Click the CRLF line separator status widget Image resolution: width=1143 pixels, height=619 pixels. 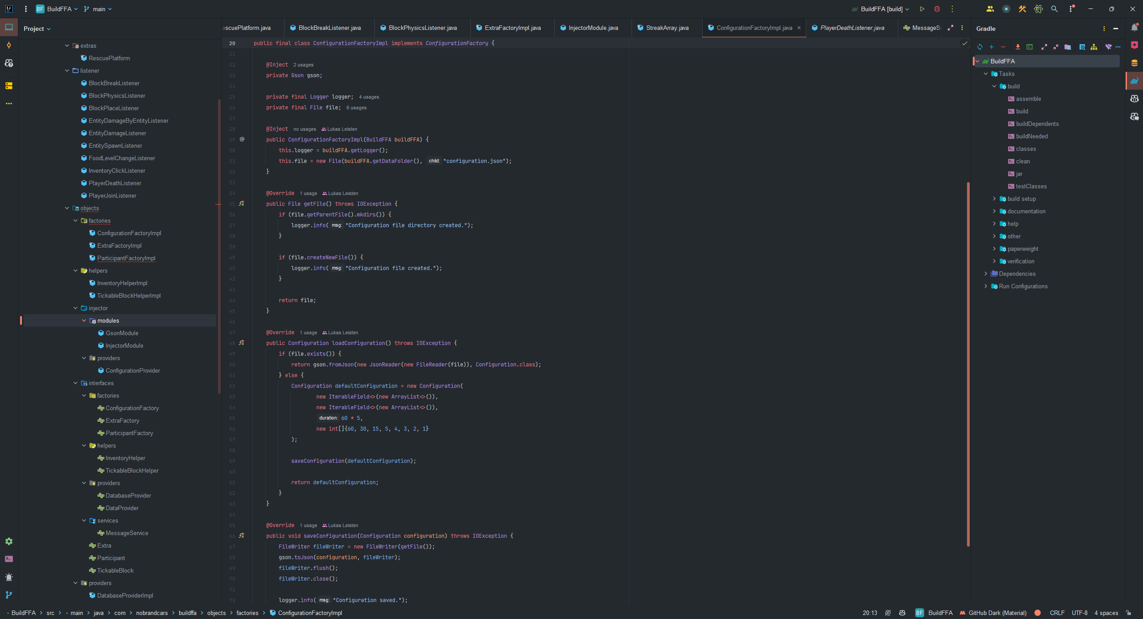pyautogui.click(x=1057, y=613)
